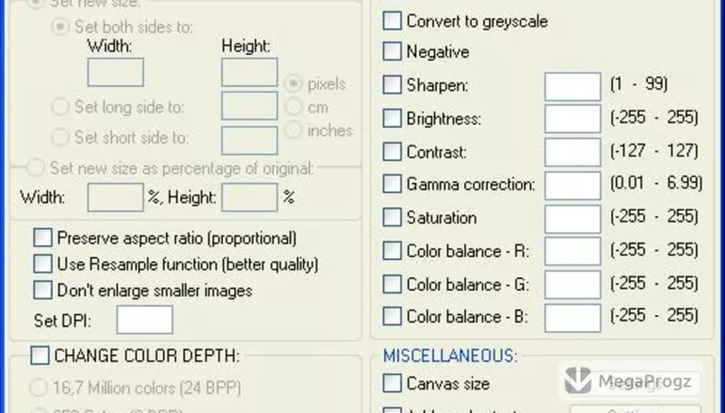Select the Set long side to radio
This screenshot has width=725, height=413.
pos(61,107)
